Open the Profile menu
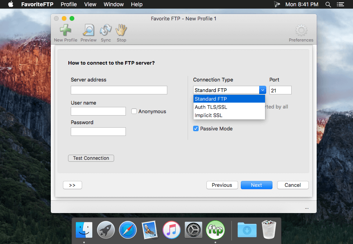Image resolution: width=353 pixels, height=244 pixels. click(x=69, y=4)
